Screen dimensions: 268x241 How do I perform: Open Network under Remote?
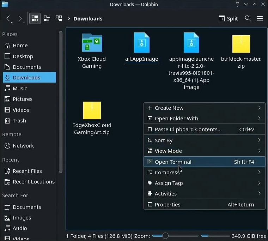(x=29, y=146)
